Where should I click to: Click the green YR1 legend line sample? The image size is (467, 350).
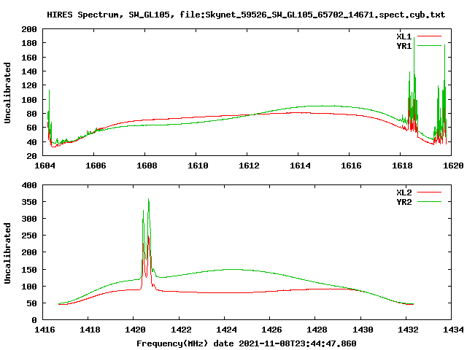pos(429,46)
